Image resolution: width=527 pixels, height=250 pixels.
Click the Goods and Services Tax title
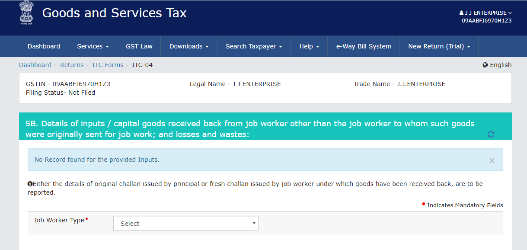pos(115,13)
